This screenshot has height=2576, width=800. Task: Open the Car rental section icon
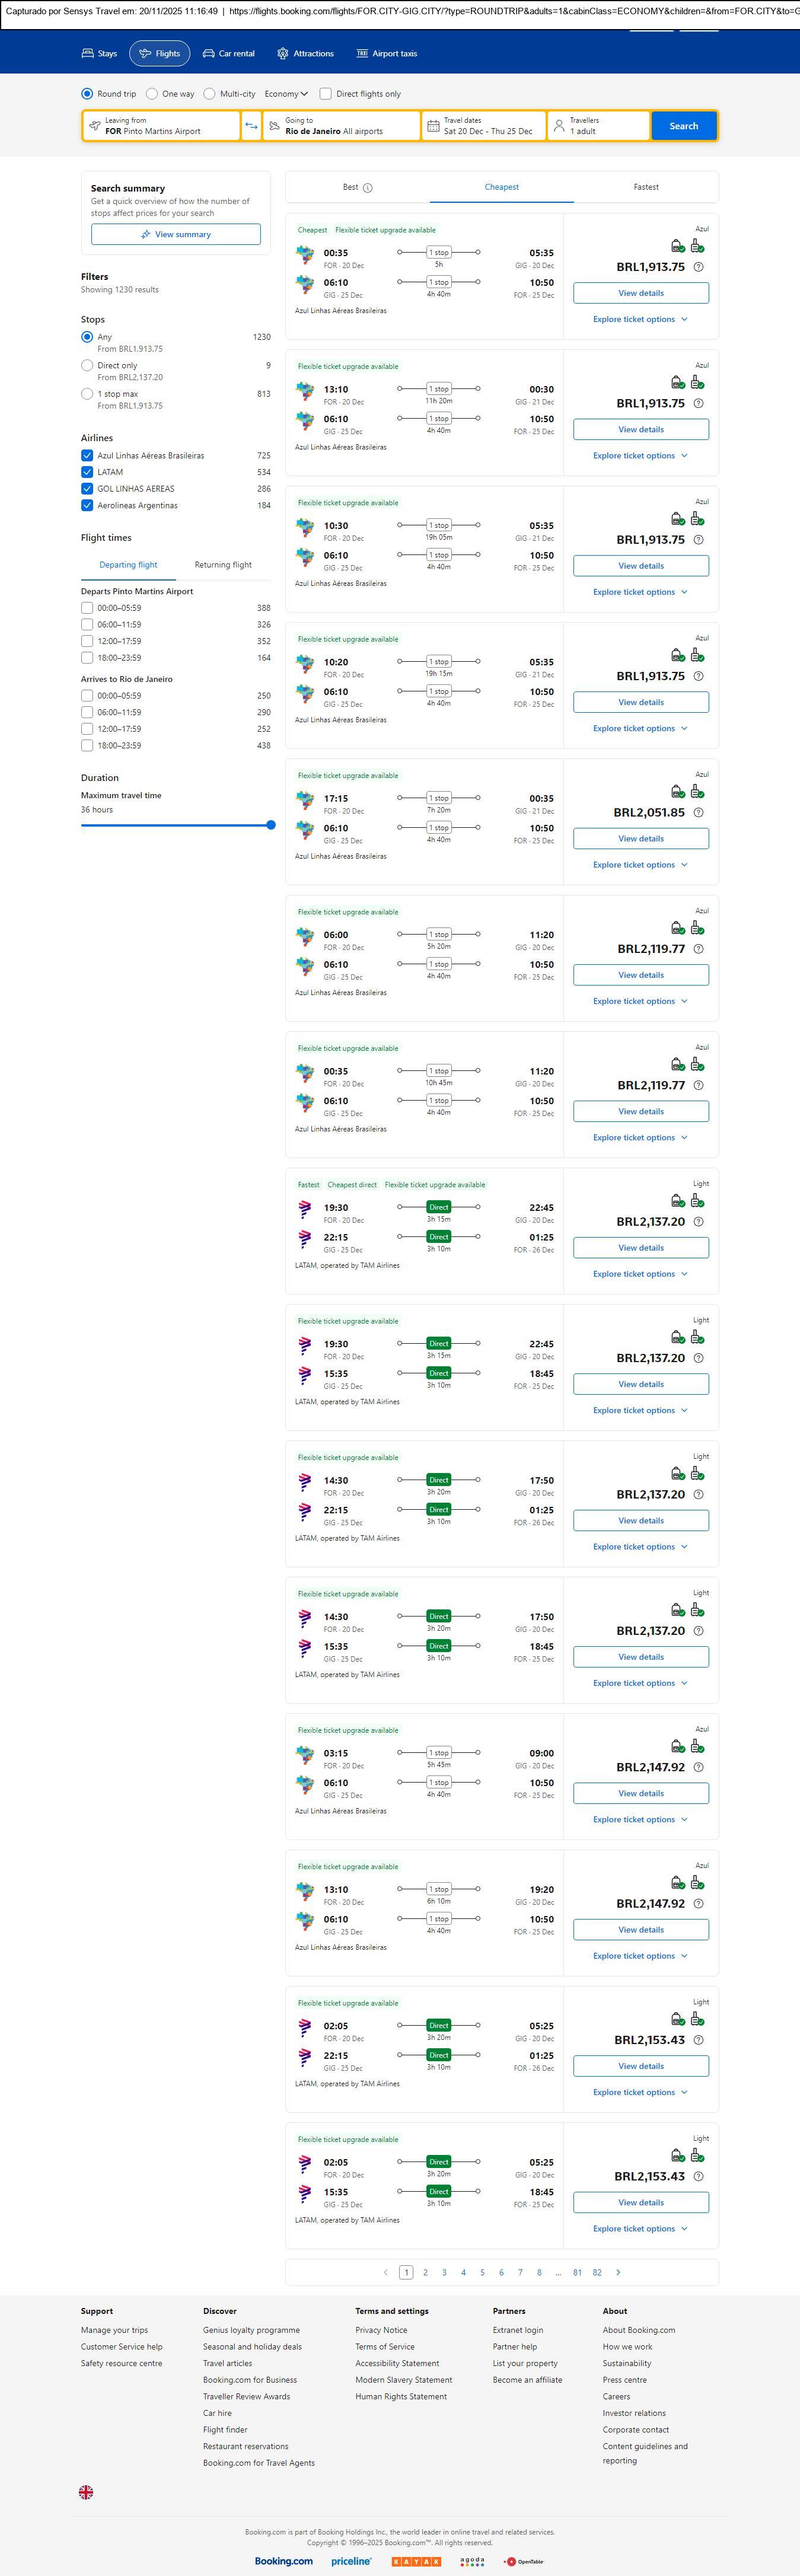(x=209, y=53)
